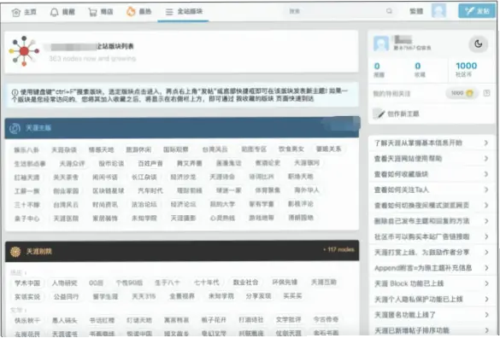Viewport: 500px width, 338px height.
Task: Open the 公益同行 board
Action: pos(66,297)
